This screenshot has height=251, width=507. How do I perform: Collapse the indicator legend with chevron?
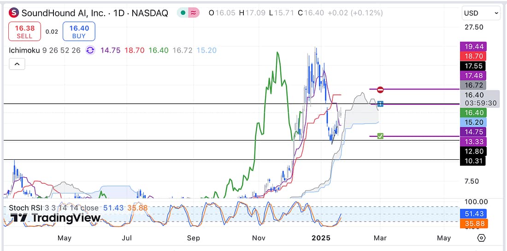[x=17, y=64]
